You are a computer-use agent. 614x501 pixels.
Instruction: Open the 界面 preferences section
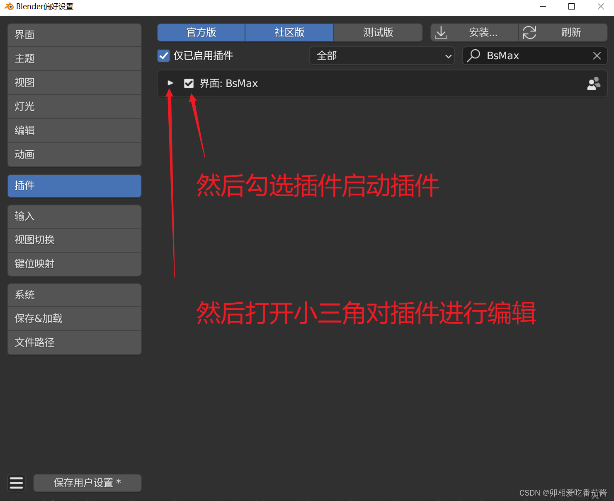75,35
